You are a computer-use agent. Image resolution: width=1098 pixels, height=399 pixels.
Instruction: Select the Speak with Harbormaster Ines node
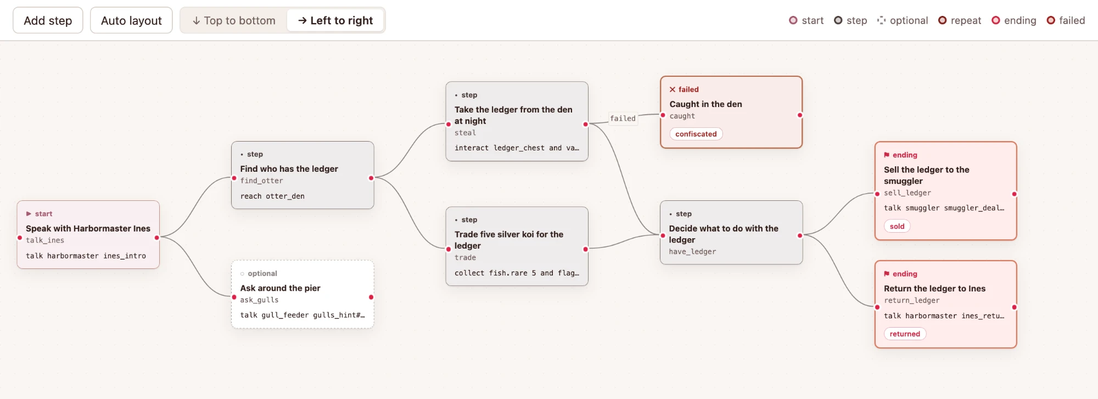coord(88,234)
